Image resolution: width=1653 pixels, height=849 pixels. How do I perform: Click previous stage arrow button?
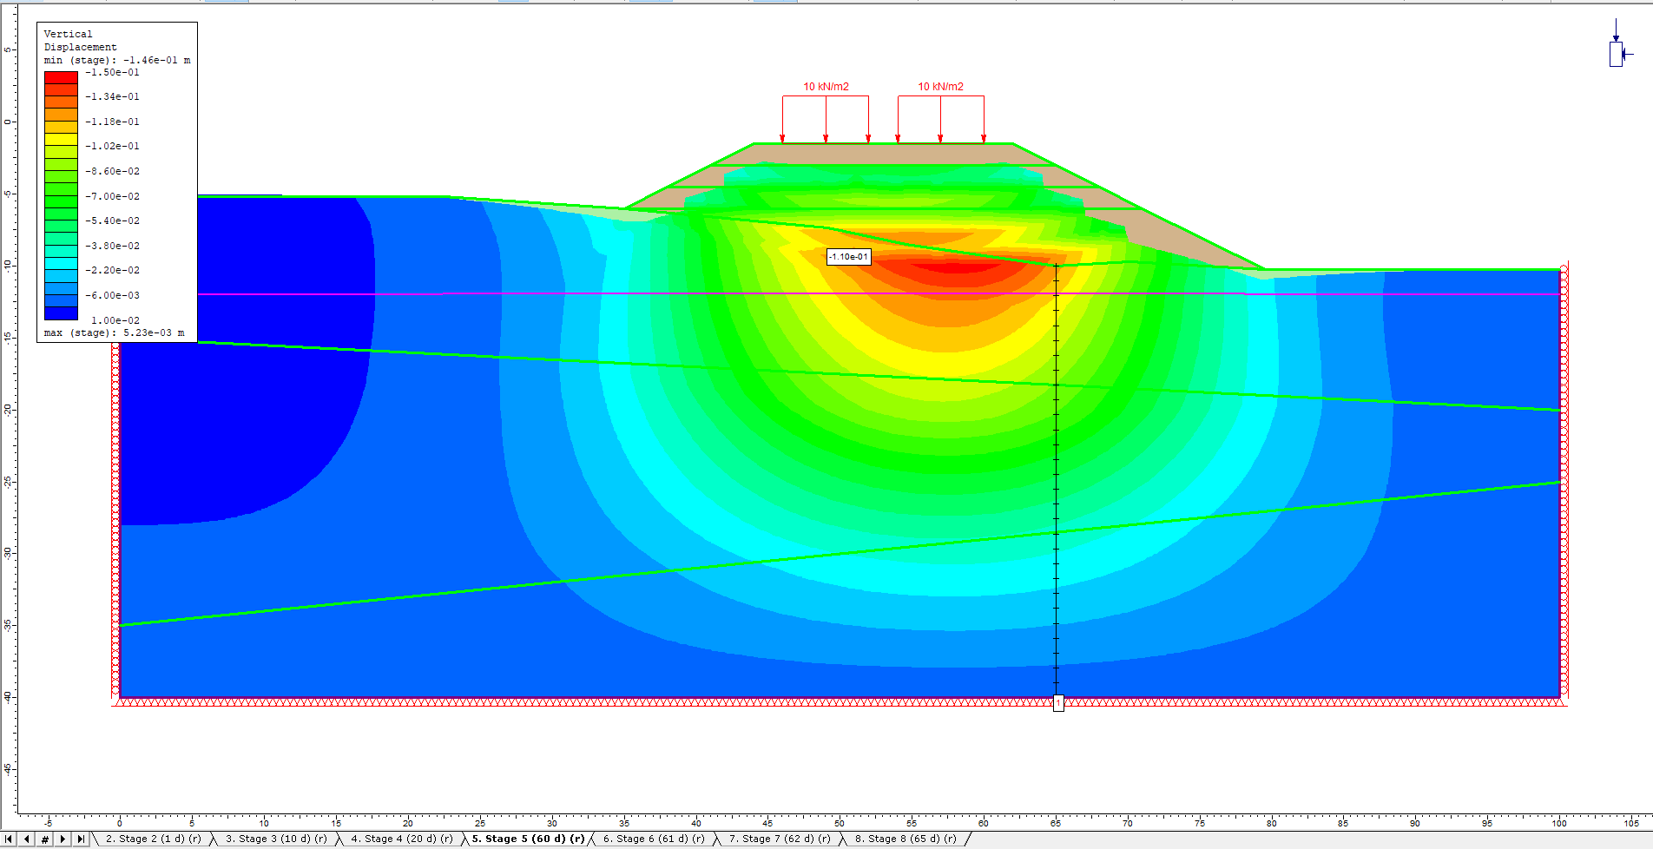tap(27, 839)
